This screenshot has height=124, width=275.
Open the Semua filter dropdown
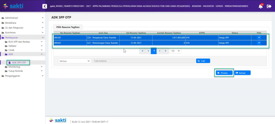tap(75, 61)
